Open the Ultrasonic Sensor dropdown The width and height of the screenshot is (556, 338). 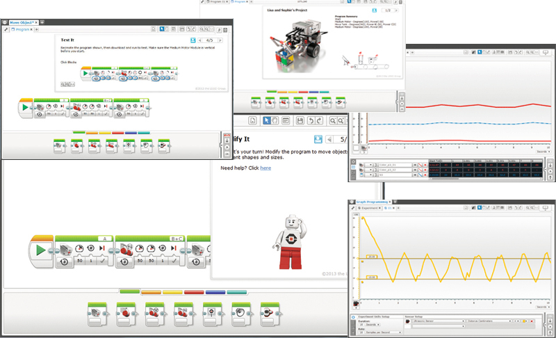tap(438, 321)
